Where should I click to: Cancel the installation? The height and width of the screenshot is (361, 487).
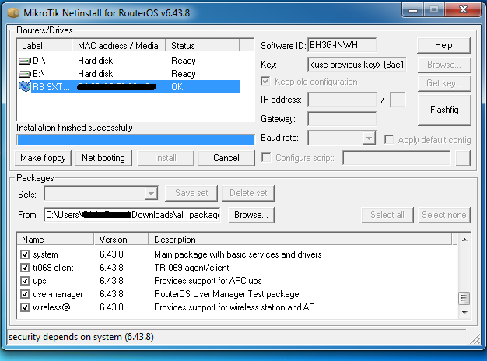pyautogui.click(x=226, y=158)
